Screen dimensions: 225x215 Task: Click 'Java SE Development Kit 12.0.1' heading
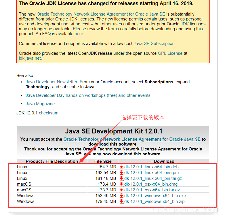pyautogui.click(x=114, y=131)
